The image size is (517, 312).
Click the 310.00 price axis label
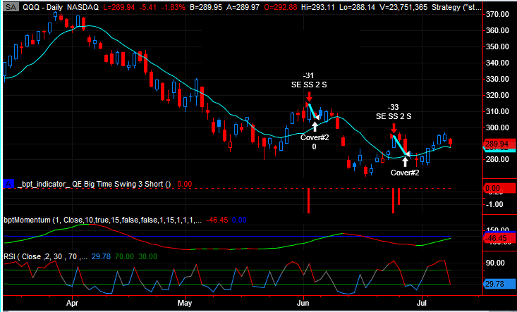(x=497, y=111)
